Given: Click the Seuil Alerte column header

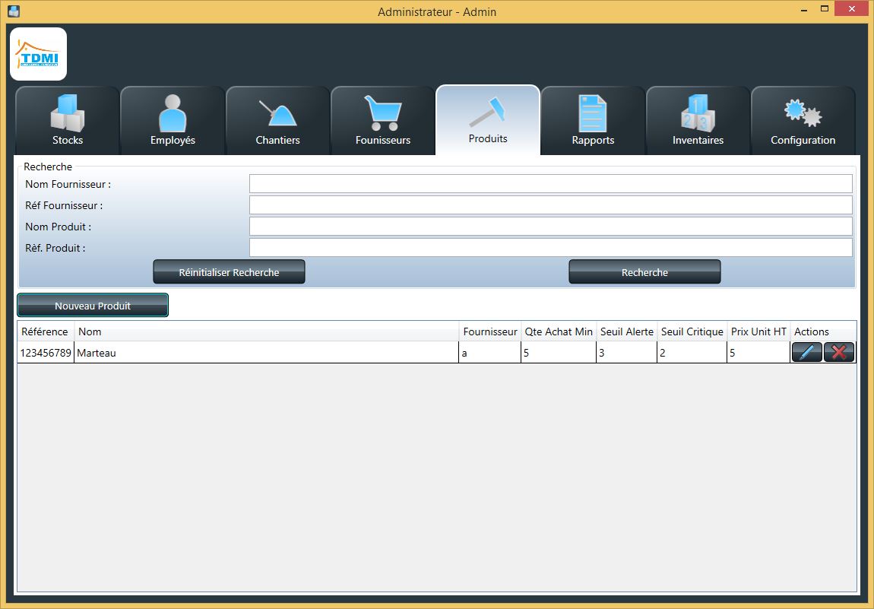Looking at the screenshot, I should [626, 331].
